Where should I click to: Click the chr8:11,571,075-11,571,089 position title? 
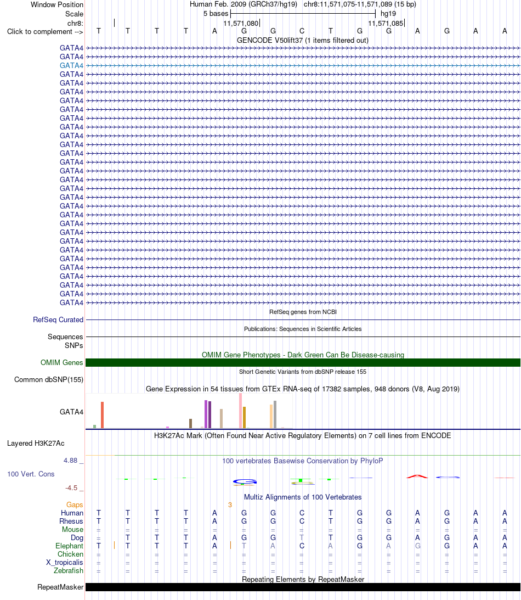tap(360, 4)
